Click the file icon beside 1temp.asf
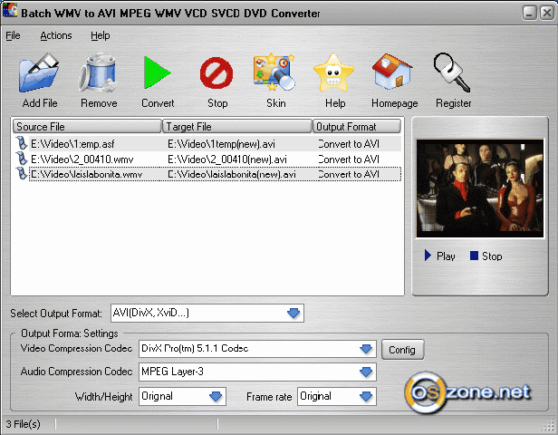This screenshot has height=435, width=558. click(x=22, y=143)
